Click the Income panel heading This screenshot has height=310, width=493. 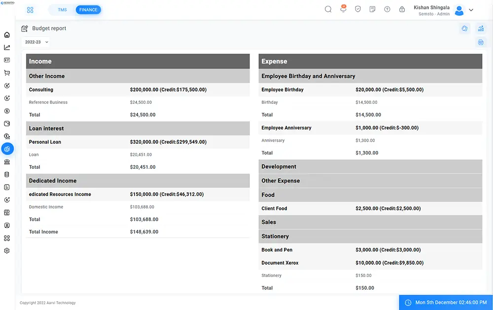point(138,61)
